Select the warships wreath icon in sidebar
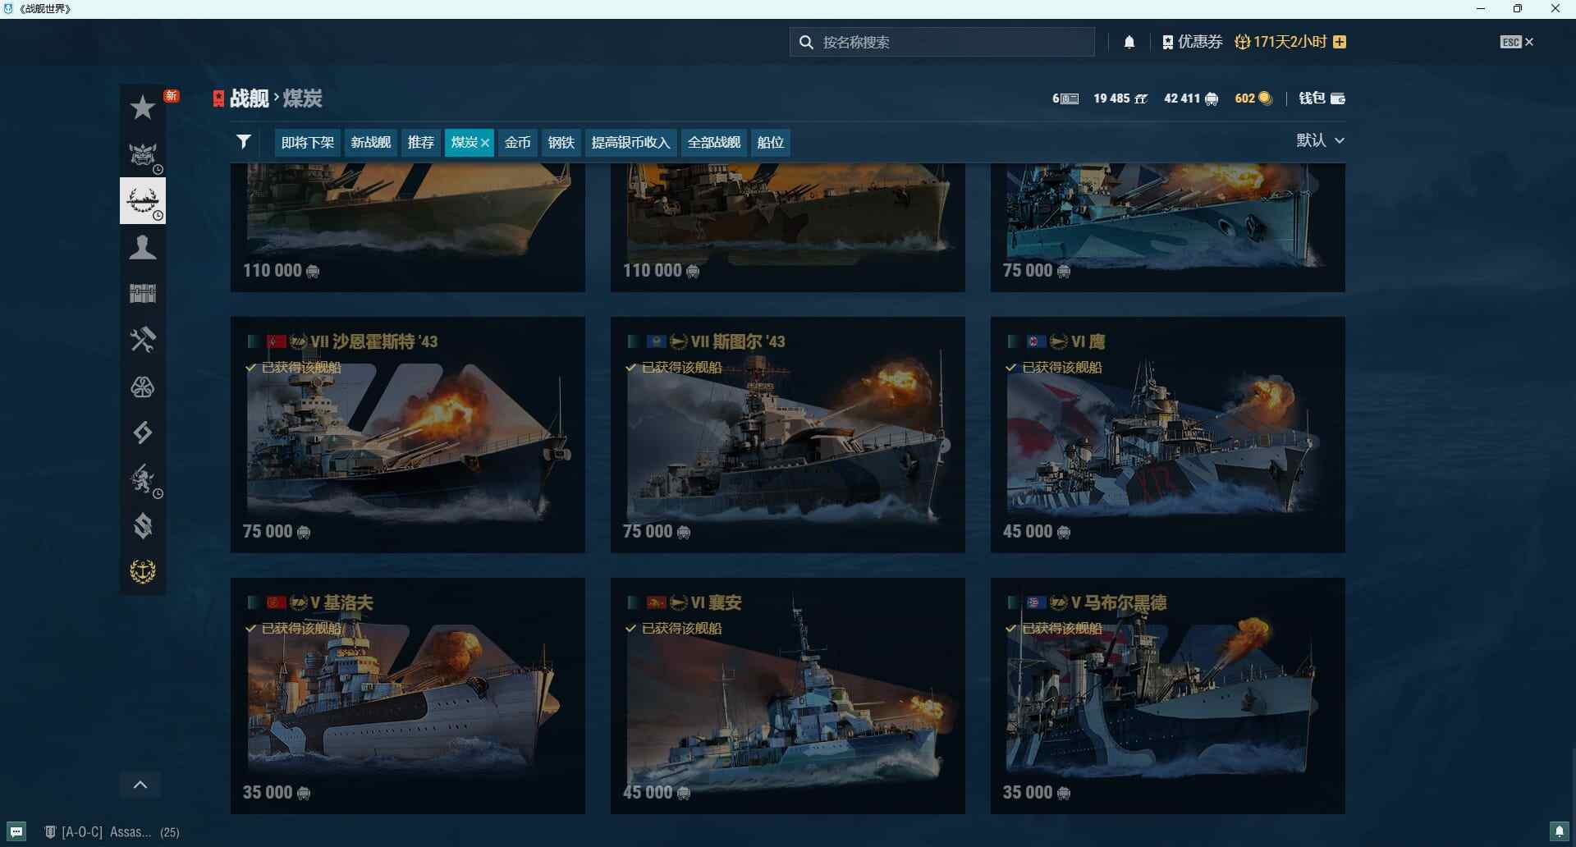This screenshot has width=1576, height=847. pyautogui.click(x=143, y=200)
